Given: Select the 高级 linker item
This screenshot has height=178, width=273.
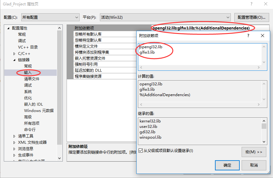Looking at the screenshot, I should pos(28,117).
